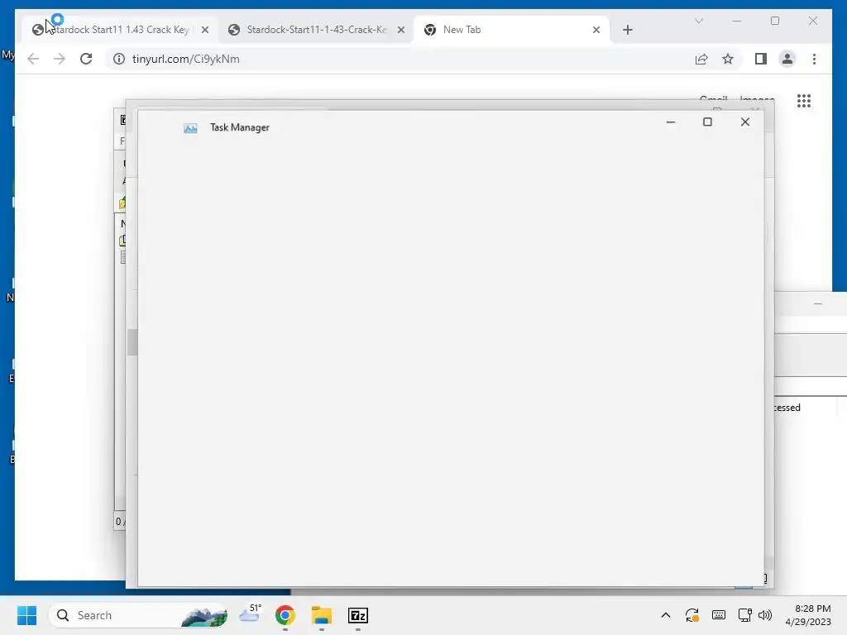Viewport: 847px width, 635px height.
Task: Open the Windows Start menu
Action: [26, 615]
